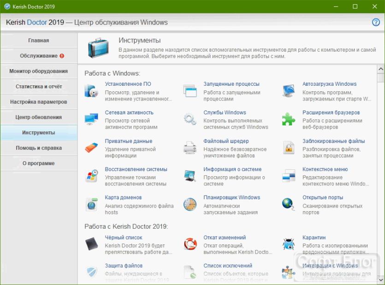Viewport: 385px width, 285px height.
Task: Click the scrollbar down arrow
Action: 381,280
